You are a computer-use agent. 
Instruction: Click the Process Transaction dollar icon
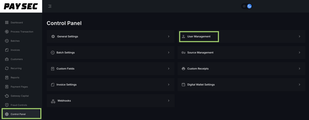[7, 32]
